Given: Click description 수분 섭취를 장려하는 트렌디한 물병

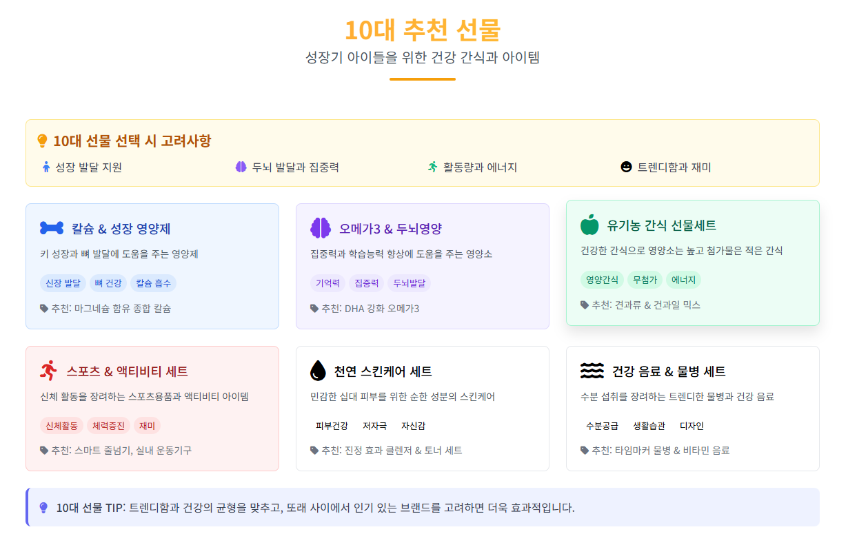Looking at the screenshot, I should click(x=677, y=397).
